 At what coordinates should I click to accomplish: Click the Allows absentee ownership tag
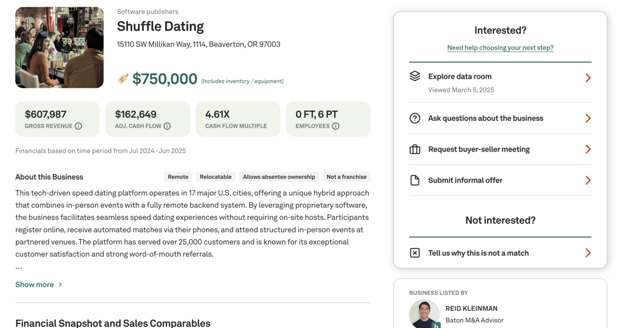coord(279,177)
